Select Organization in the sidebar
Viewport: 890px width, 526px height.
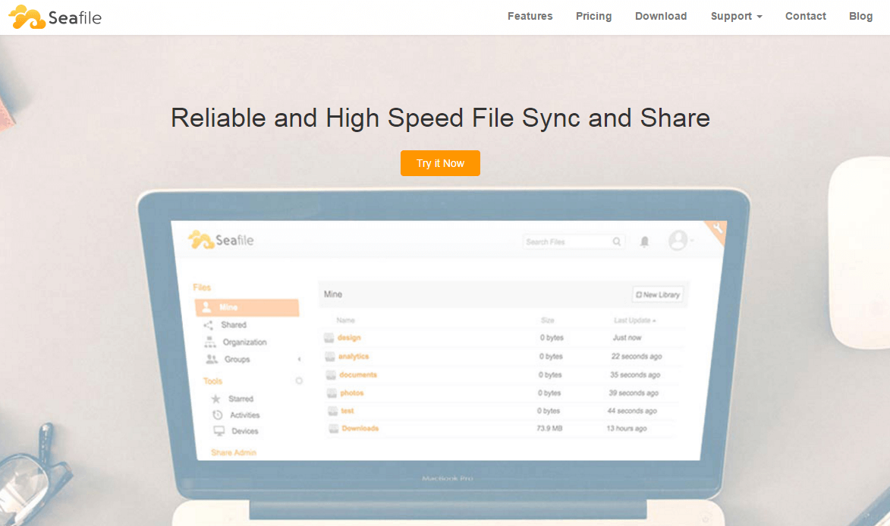244,342
